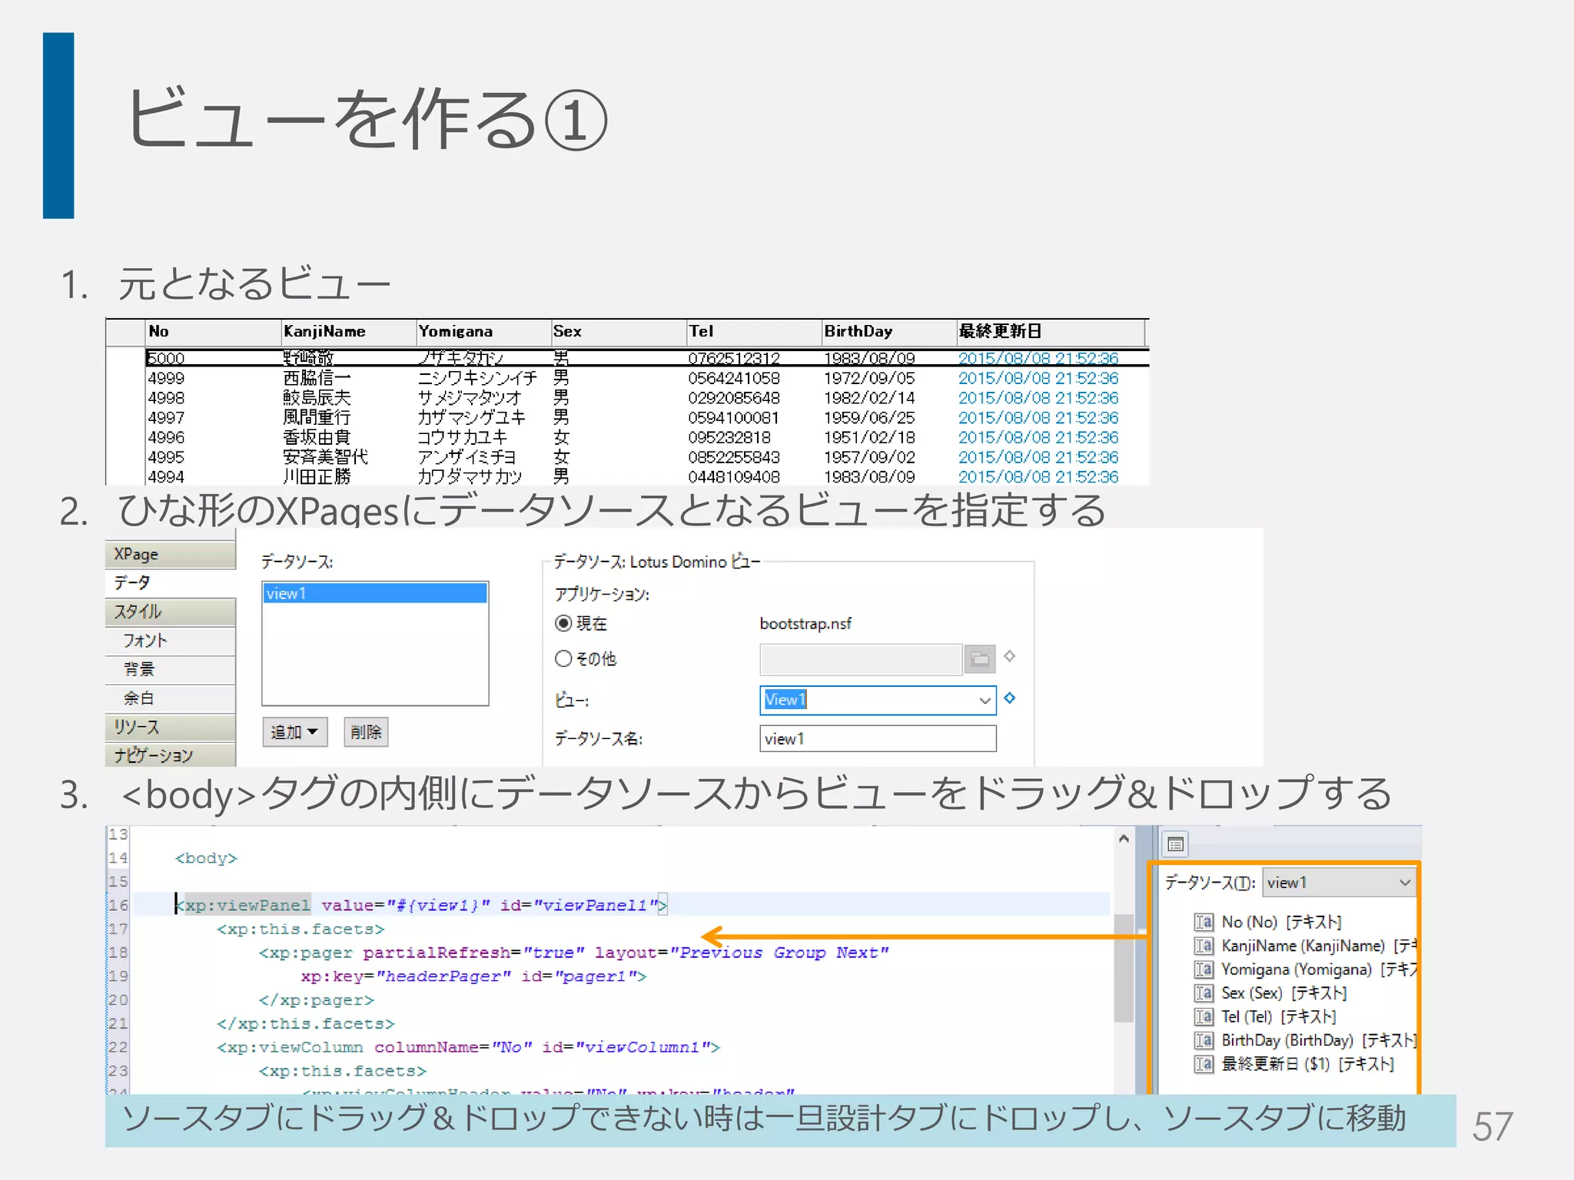Click the Yomigana column header
The height and width of the screenshot is (1180, 1574).
[483, 332]
